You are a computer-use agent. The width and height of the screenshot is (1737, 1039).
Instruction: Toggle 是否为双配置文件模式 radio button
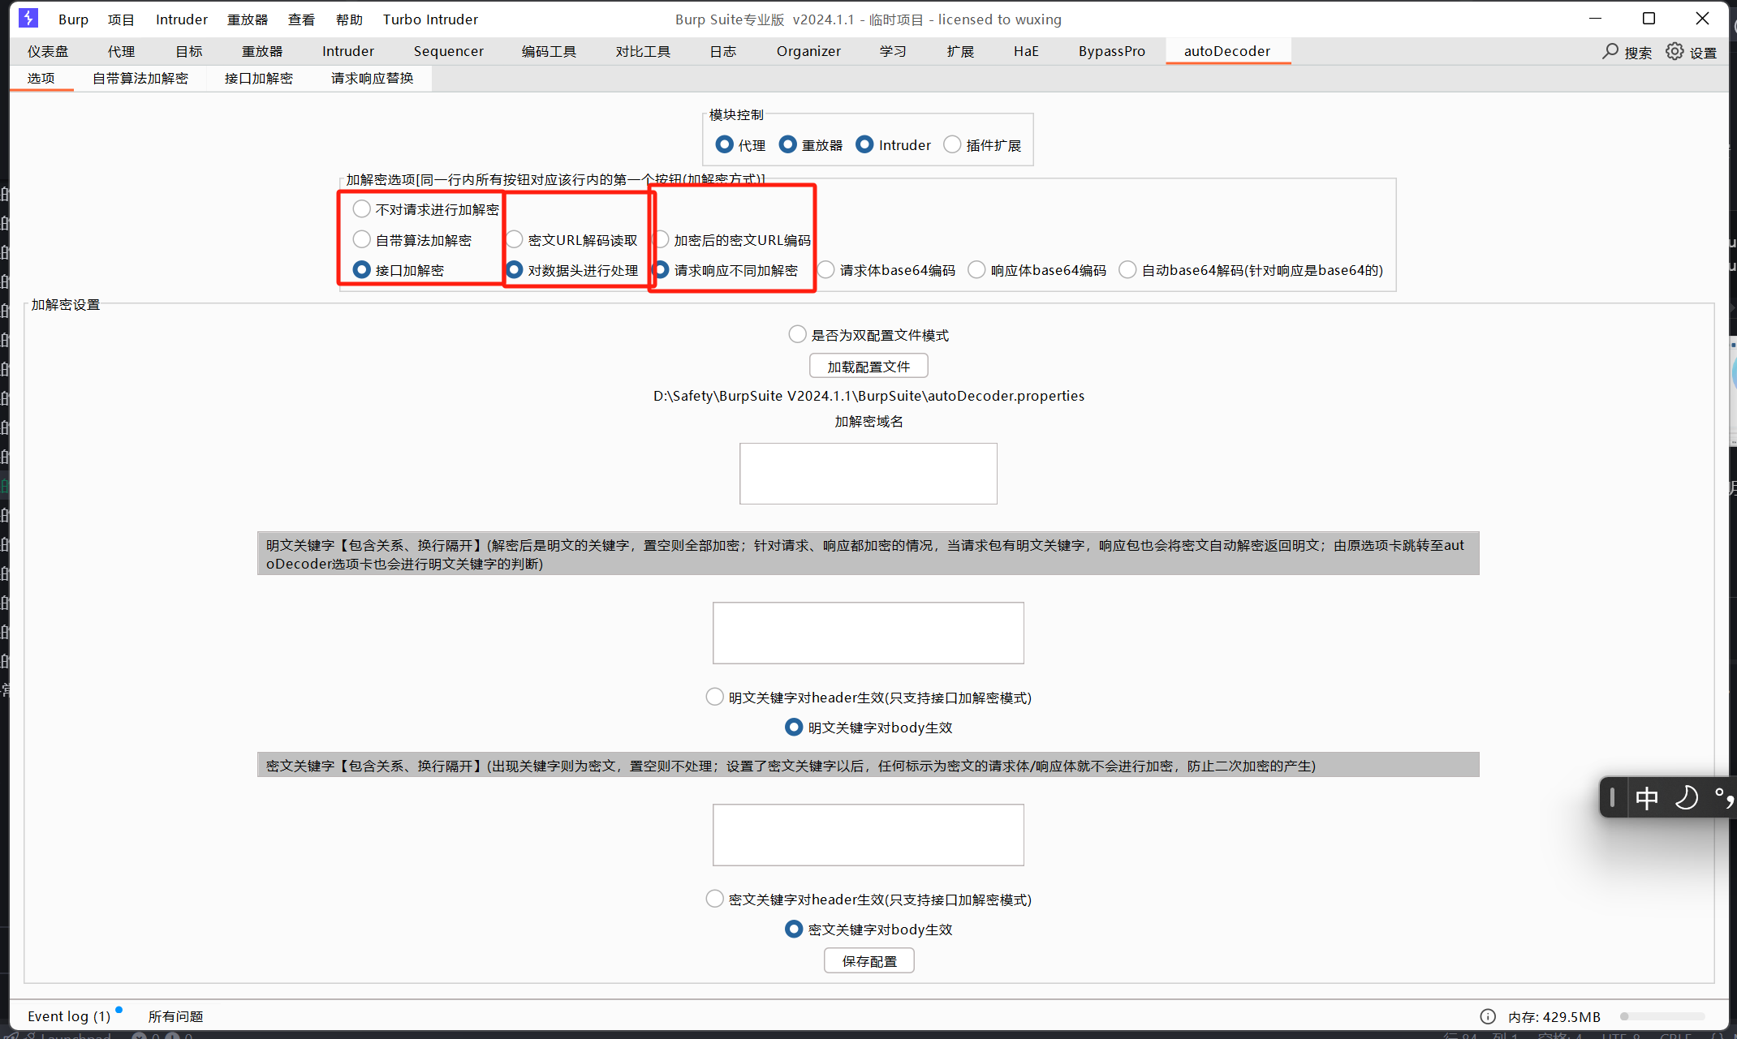tap(797, 334)
